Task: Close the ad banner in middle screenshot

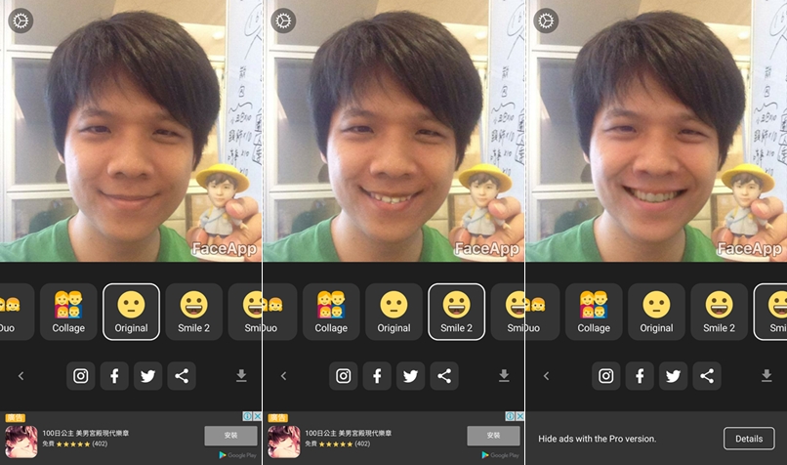Action: (x=520, y=416)
